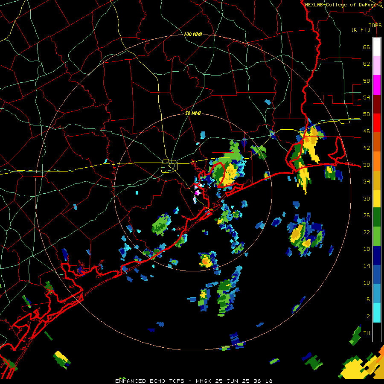Screen dimensions: 384x384
Task: Click the 46 value on the legend scale
Action: (x=367, y=131)
